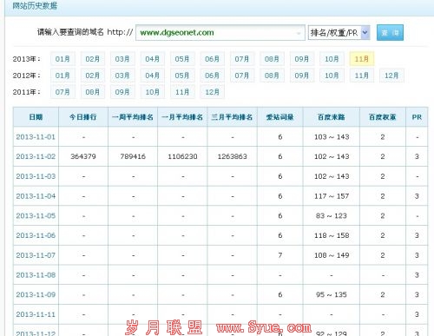Image resolution: width=434 pixels, height=336 pixels.
Task: Click the 一月平均排名 column header
Action: [182, 117]
